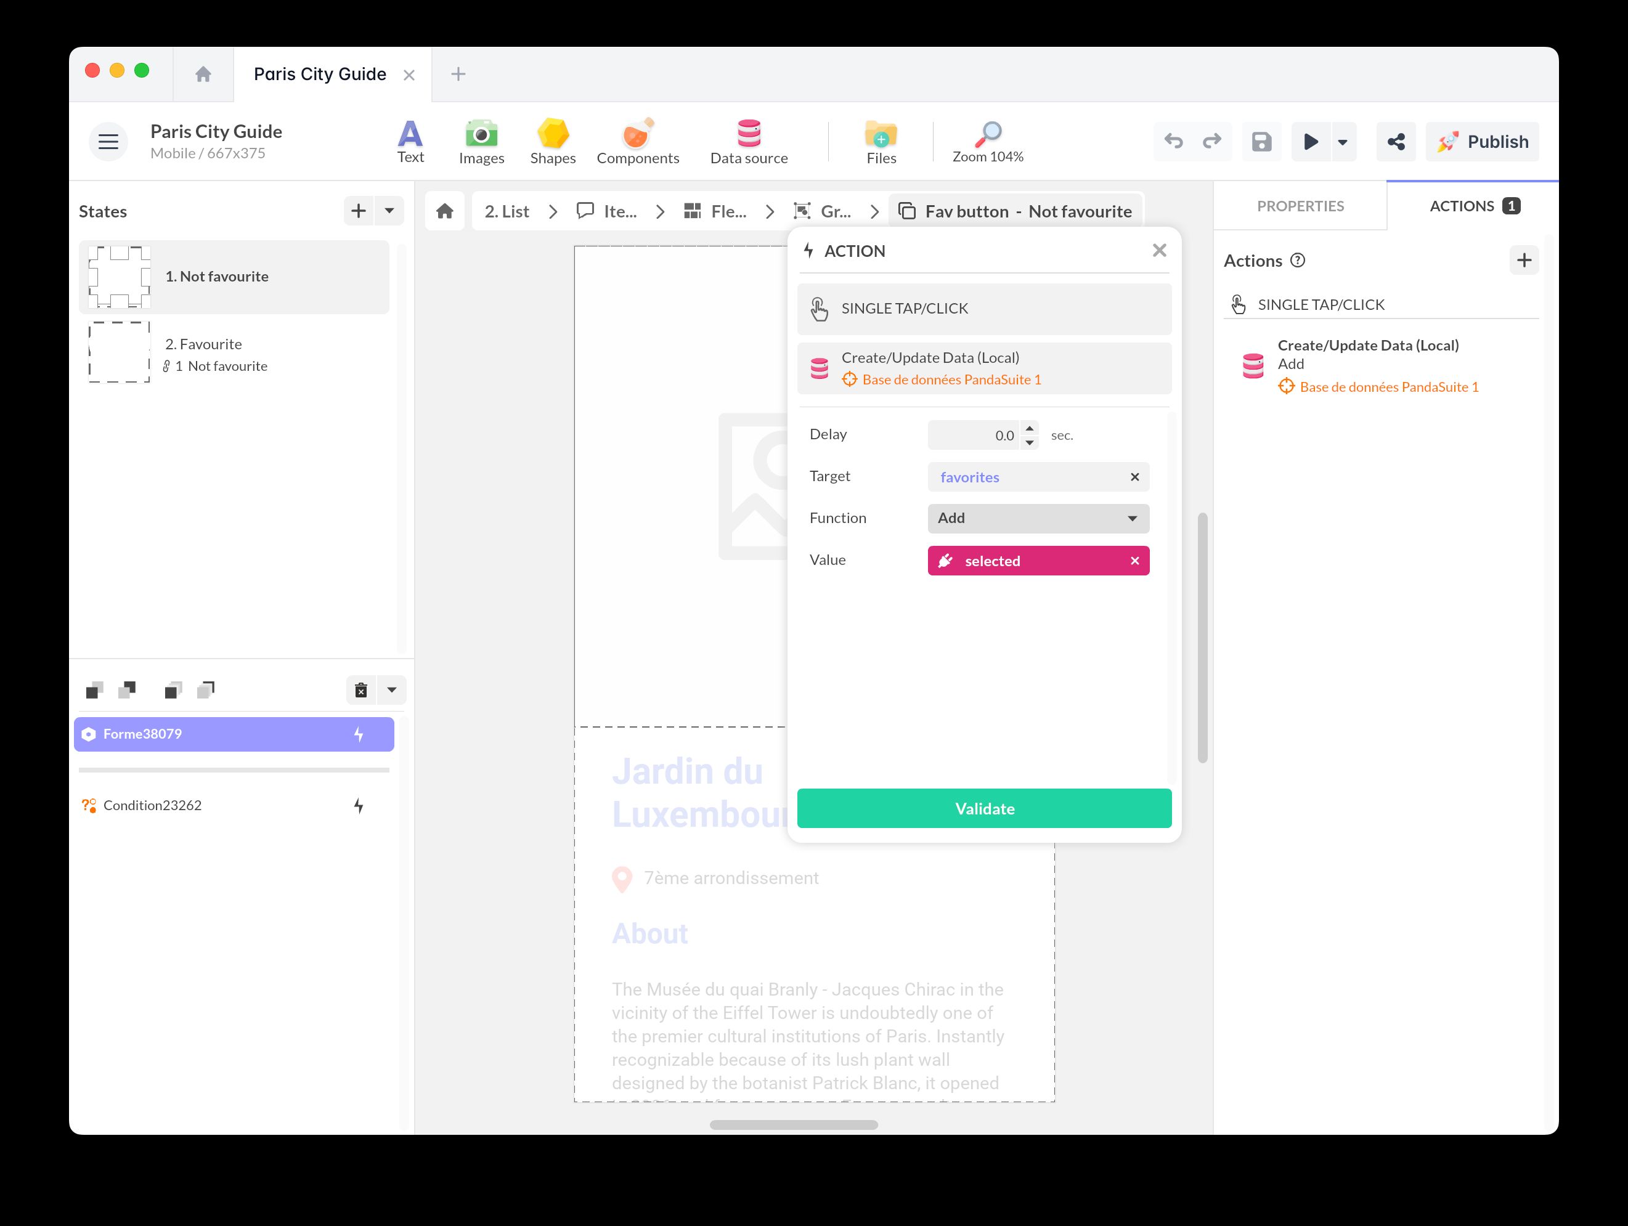Delete the selected layer with trash icon
This screenshot has width=1628, height=1226.
coord(360,690)
